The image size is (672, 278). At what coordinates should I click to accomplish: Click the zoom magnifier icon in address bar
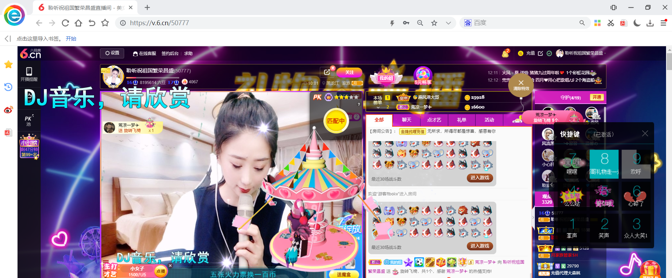[x=420, y=23]
